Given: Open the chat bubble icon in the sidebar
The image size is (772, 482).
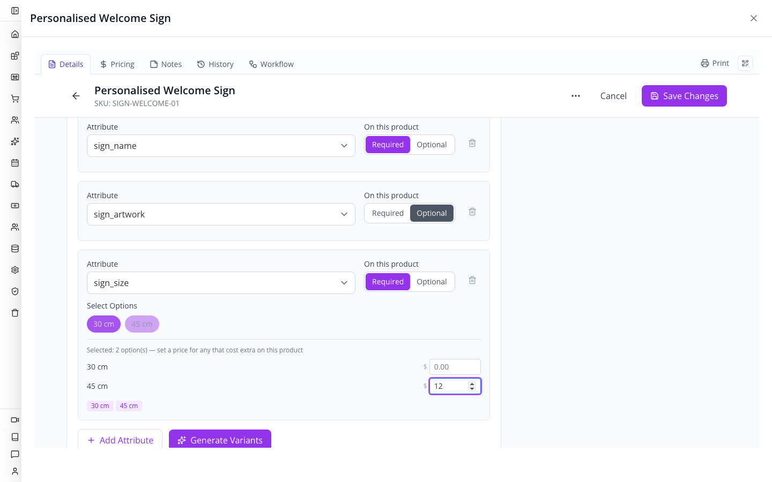Looking at the screenshot, I should tap(15, 454).
